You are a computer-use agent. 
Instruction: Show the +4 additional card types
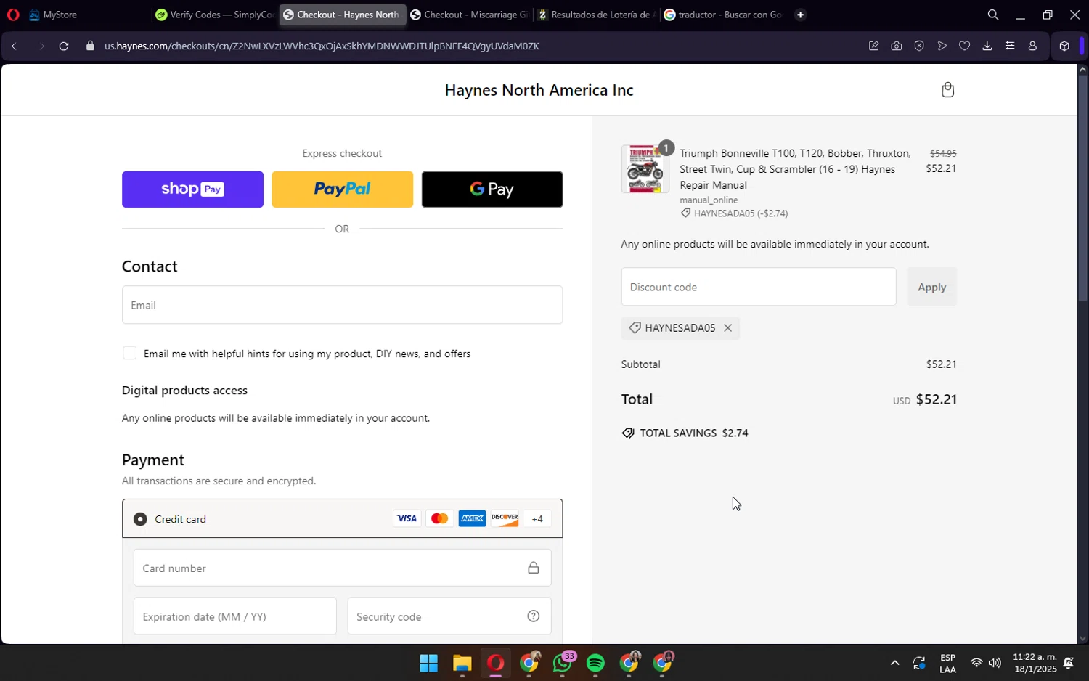(x=537, y=518)
